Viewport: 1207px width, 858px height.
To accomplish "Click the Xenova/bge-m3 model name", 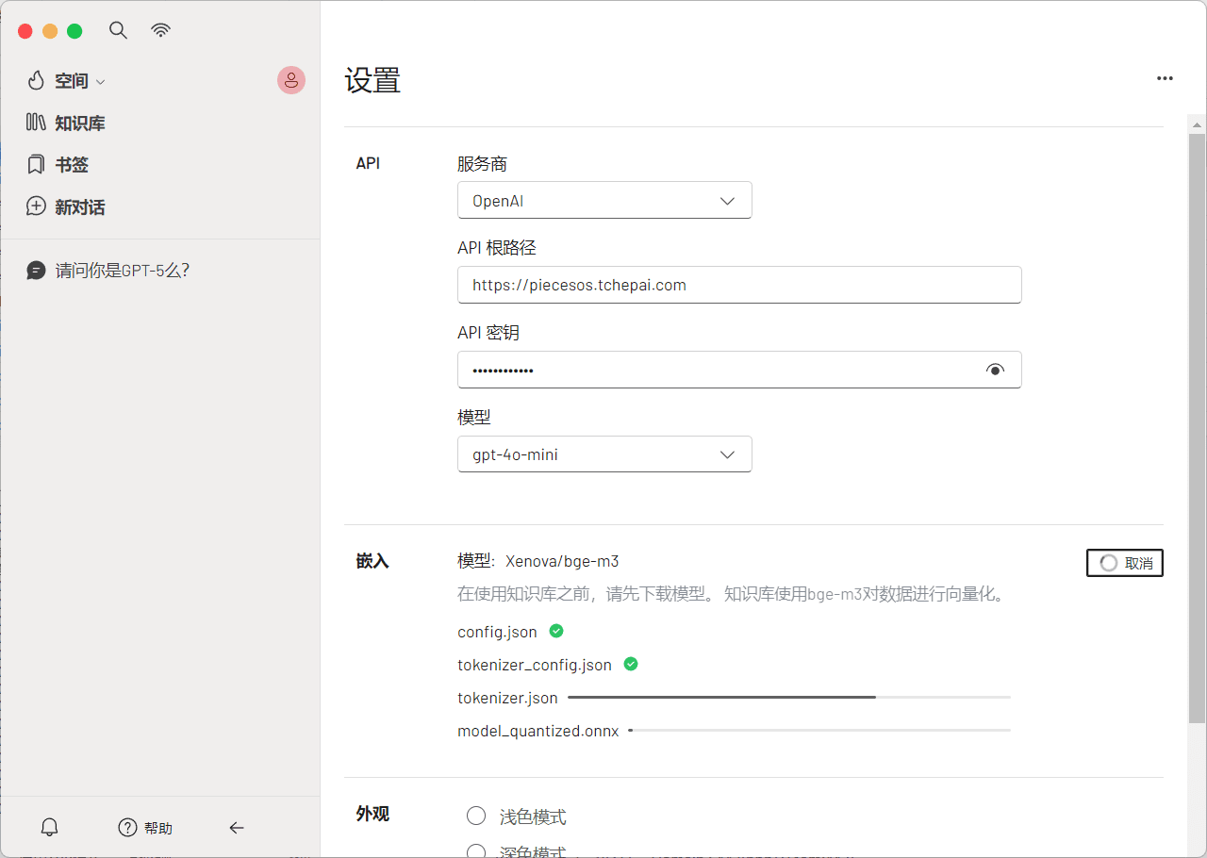I will [x=562, y=561].
